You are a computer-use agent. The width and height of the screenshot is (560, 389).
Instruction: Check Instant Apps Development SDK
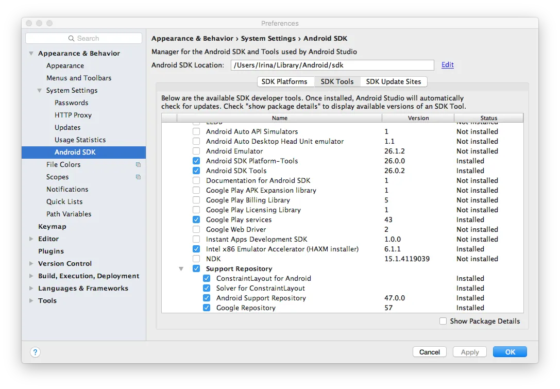(196, 240)
